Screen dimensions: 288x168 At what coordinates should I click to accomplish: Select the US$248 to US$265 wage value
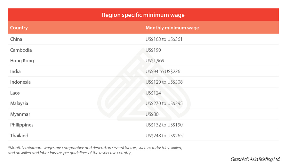tap(164, 136)
